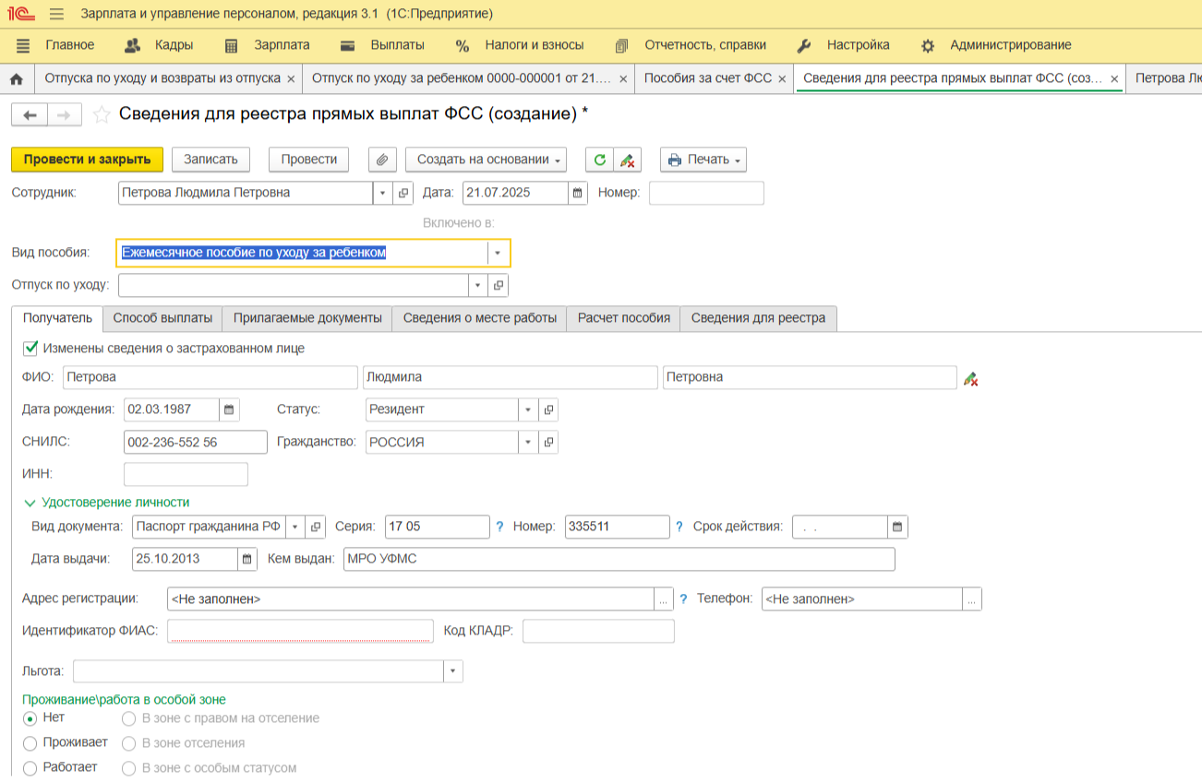Open calendar for Дата рождения field
1202x783 pixels.
pos(229,409)
